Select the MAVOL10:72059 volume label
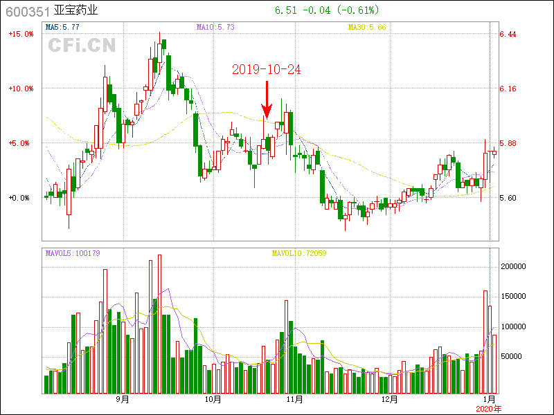 pos(298,253)
